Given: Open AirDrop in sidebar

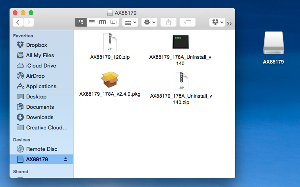Looking at the screenshot, I should (x=41, y=76).
